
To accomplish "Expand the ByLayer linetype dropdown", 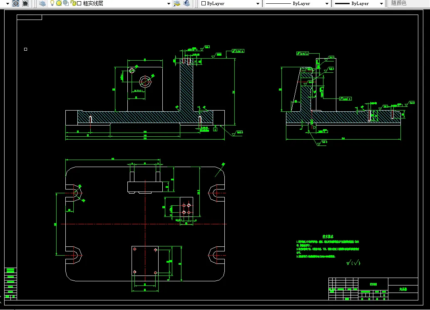I will (x=327, y=4).
